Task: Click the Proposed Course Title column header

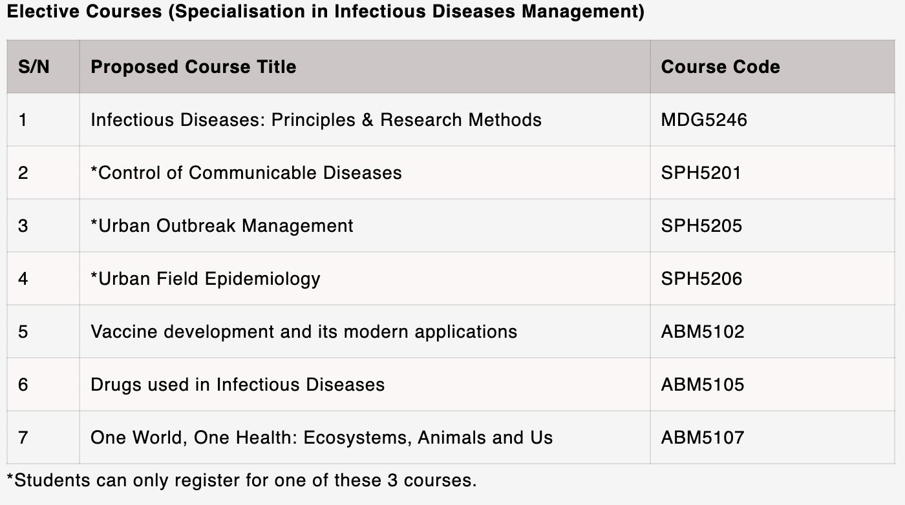Action: click(x=193, y=67)
